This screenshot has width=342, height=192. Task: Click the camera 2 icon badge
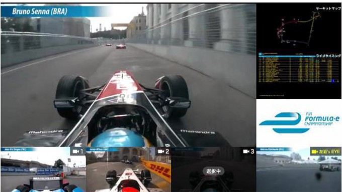pyautogui.click(x=163, y=151)
